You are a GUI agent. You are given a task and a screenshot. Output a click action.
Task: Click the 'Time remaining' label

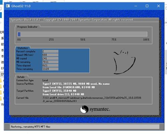(25, 69)
